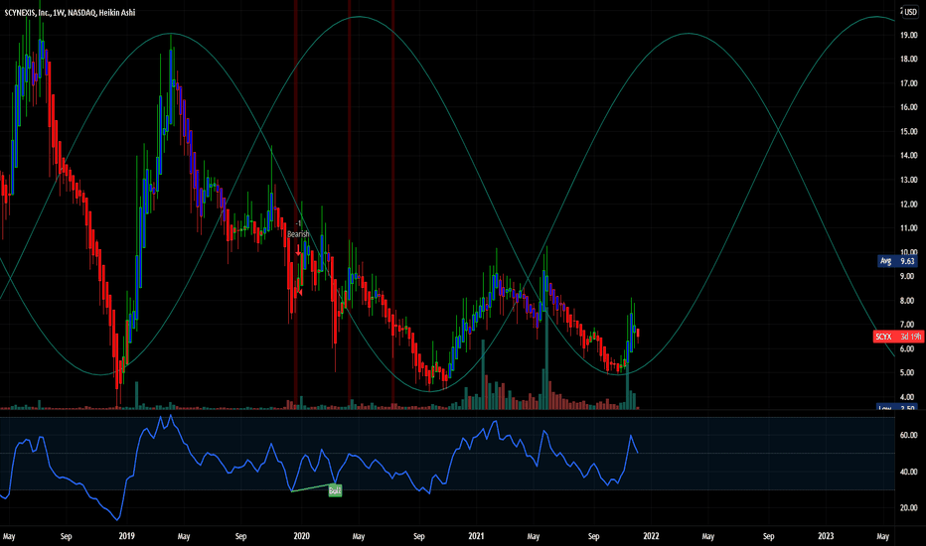Click the 20.00 RSI scale label

coord(908,507)
